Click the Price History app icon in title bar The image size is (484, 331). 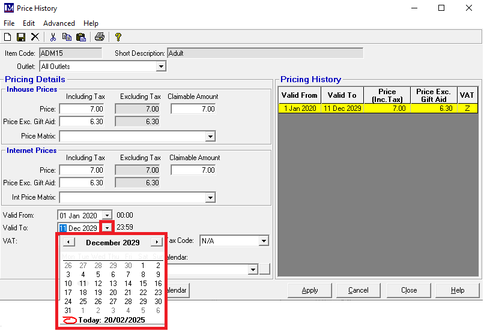[x=8, y=8]
